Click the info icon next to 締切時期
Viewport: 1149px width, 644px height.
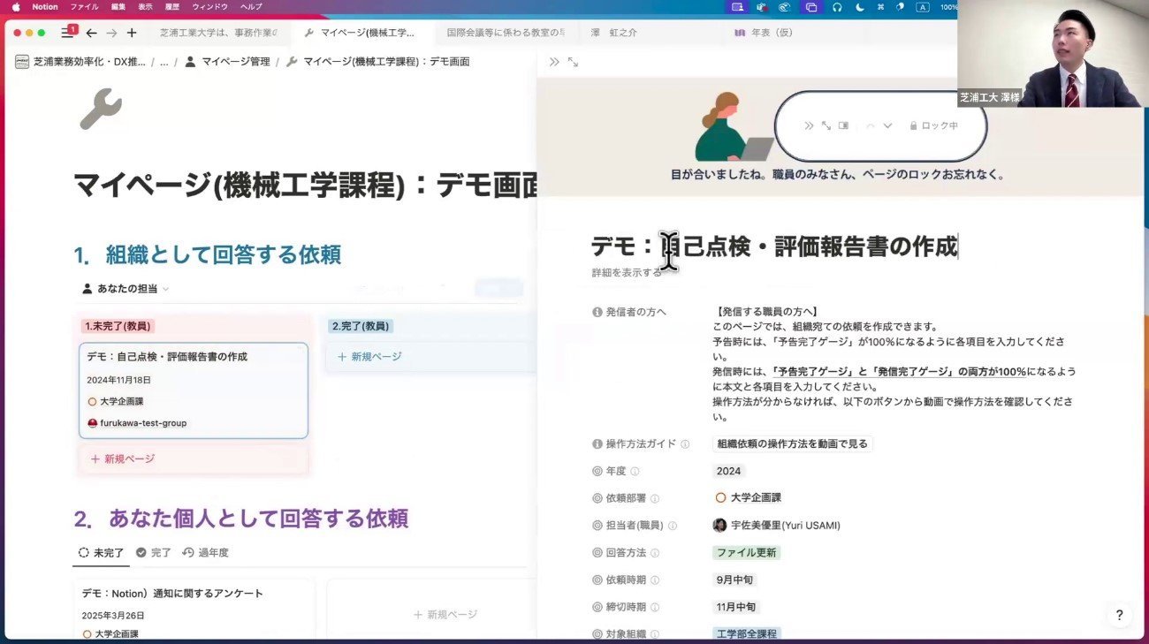pos(655,608)
